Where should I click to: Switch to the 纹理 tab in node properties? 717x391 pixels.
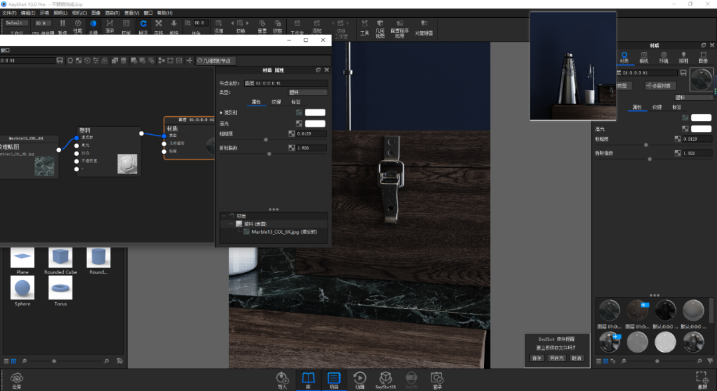pyautogui.click(x=276, y=102)
